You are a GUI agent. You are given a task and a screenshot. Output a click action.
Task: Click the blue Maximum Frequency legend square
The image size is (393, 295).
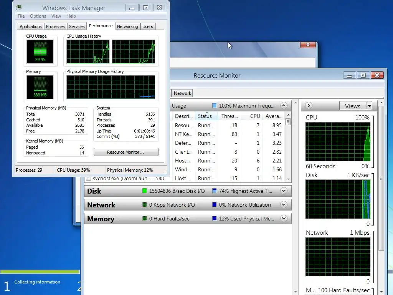214,105
